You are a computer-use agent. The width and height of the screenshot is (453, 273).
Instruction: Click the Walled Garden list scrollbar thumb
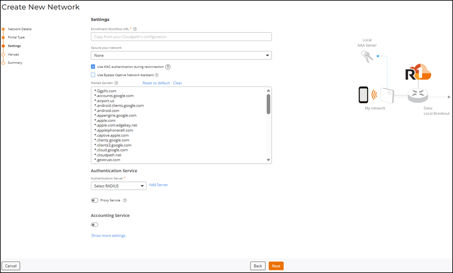268,104
